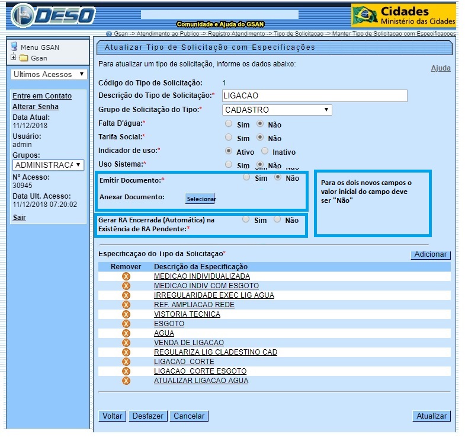
Task: Delete the ESGOTO specification row
Action: [x=126, y=324]
